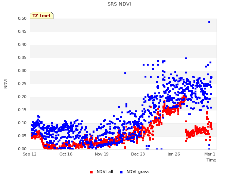This screenshot has height=179, width=239.
Task: Click the 0.50 y-axis value
Action: tap(22, 18)
